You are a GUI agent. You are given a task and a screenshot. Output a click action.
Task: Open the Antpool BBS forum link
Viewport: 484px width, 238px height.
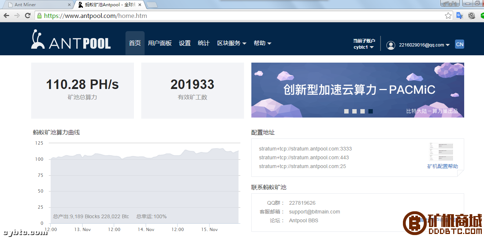point(303,220)
